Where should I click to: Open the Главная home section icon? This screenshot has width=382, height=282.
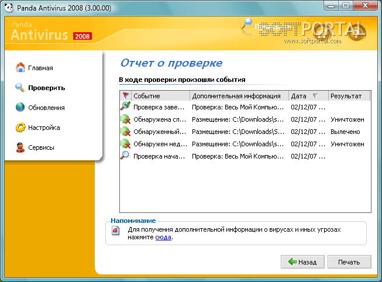(20, 67)
